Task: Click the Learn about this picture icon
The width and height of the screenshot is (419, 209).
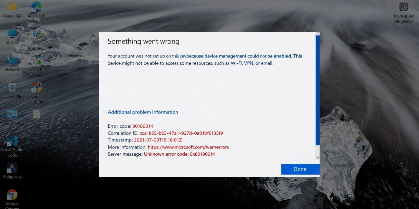Action: click(404, 6)
